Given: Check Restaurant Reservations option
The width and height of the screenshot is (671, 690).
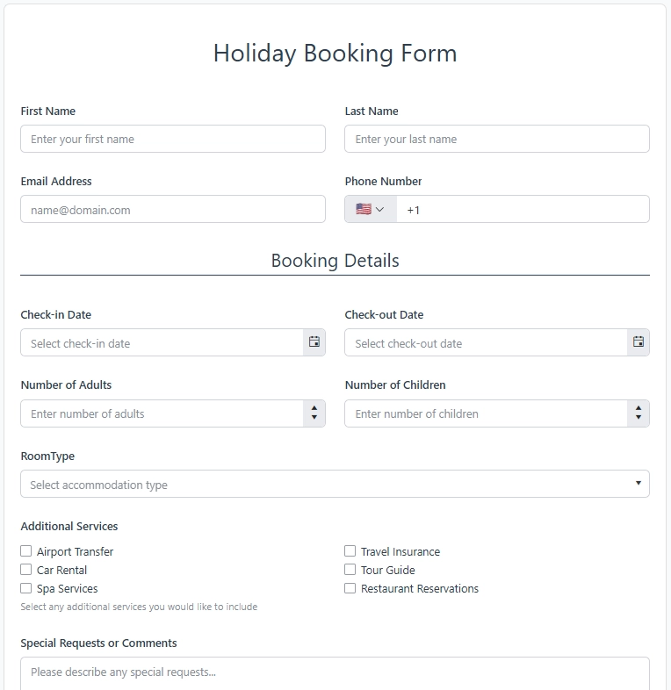Looking at the screenshot, I should point(350,588).
